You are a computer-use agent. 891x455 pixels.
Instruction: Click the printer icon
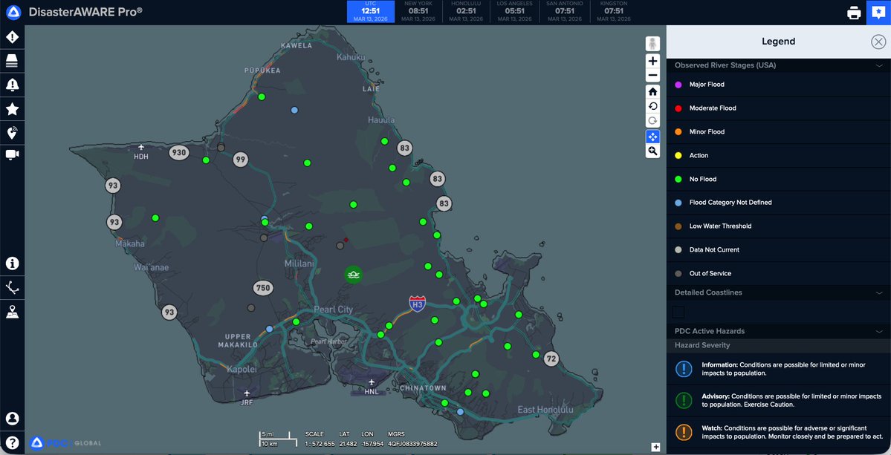854,13
